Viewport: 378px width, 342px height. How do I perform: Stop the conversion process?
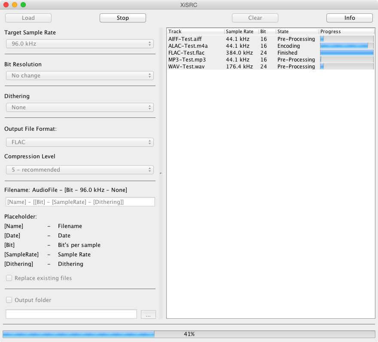click(123, 18)
